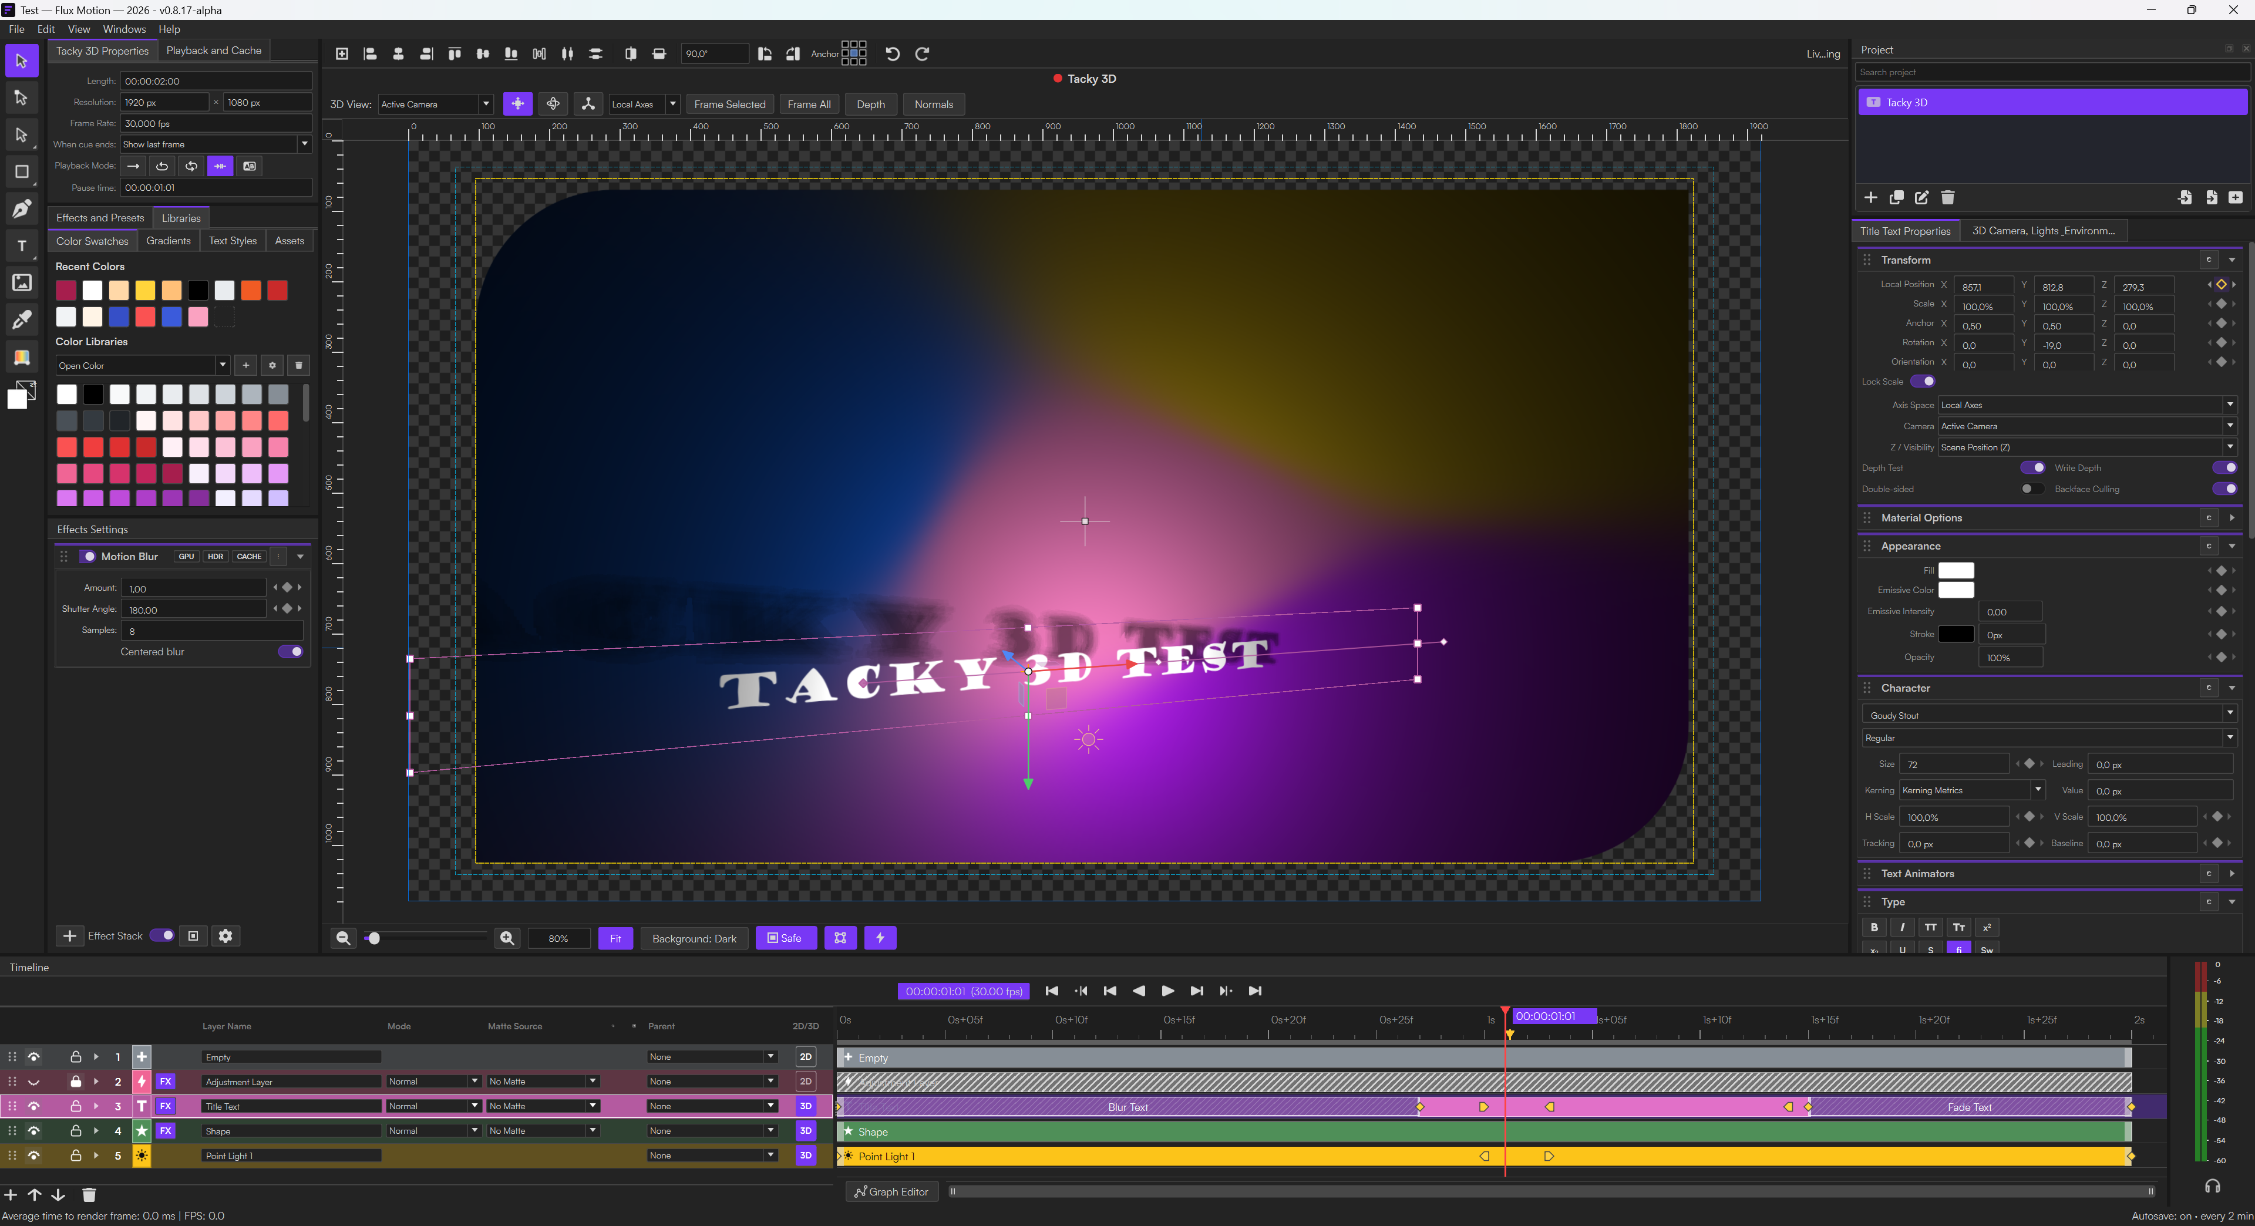Image resolution: width=2255 pixels, height=1226 pixels.
Task: Open Effect Stack settings gear
Action: tap(226, 935)
